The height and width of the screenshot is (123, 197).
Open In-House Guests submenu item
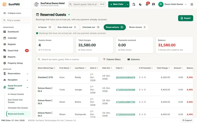click(16, 94)
